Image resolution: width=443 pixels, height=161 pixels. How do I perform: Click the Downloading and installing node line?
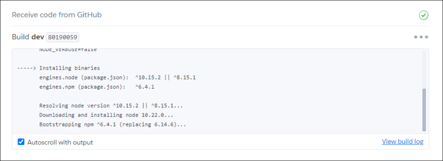click(106, 115)
